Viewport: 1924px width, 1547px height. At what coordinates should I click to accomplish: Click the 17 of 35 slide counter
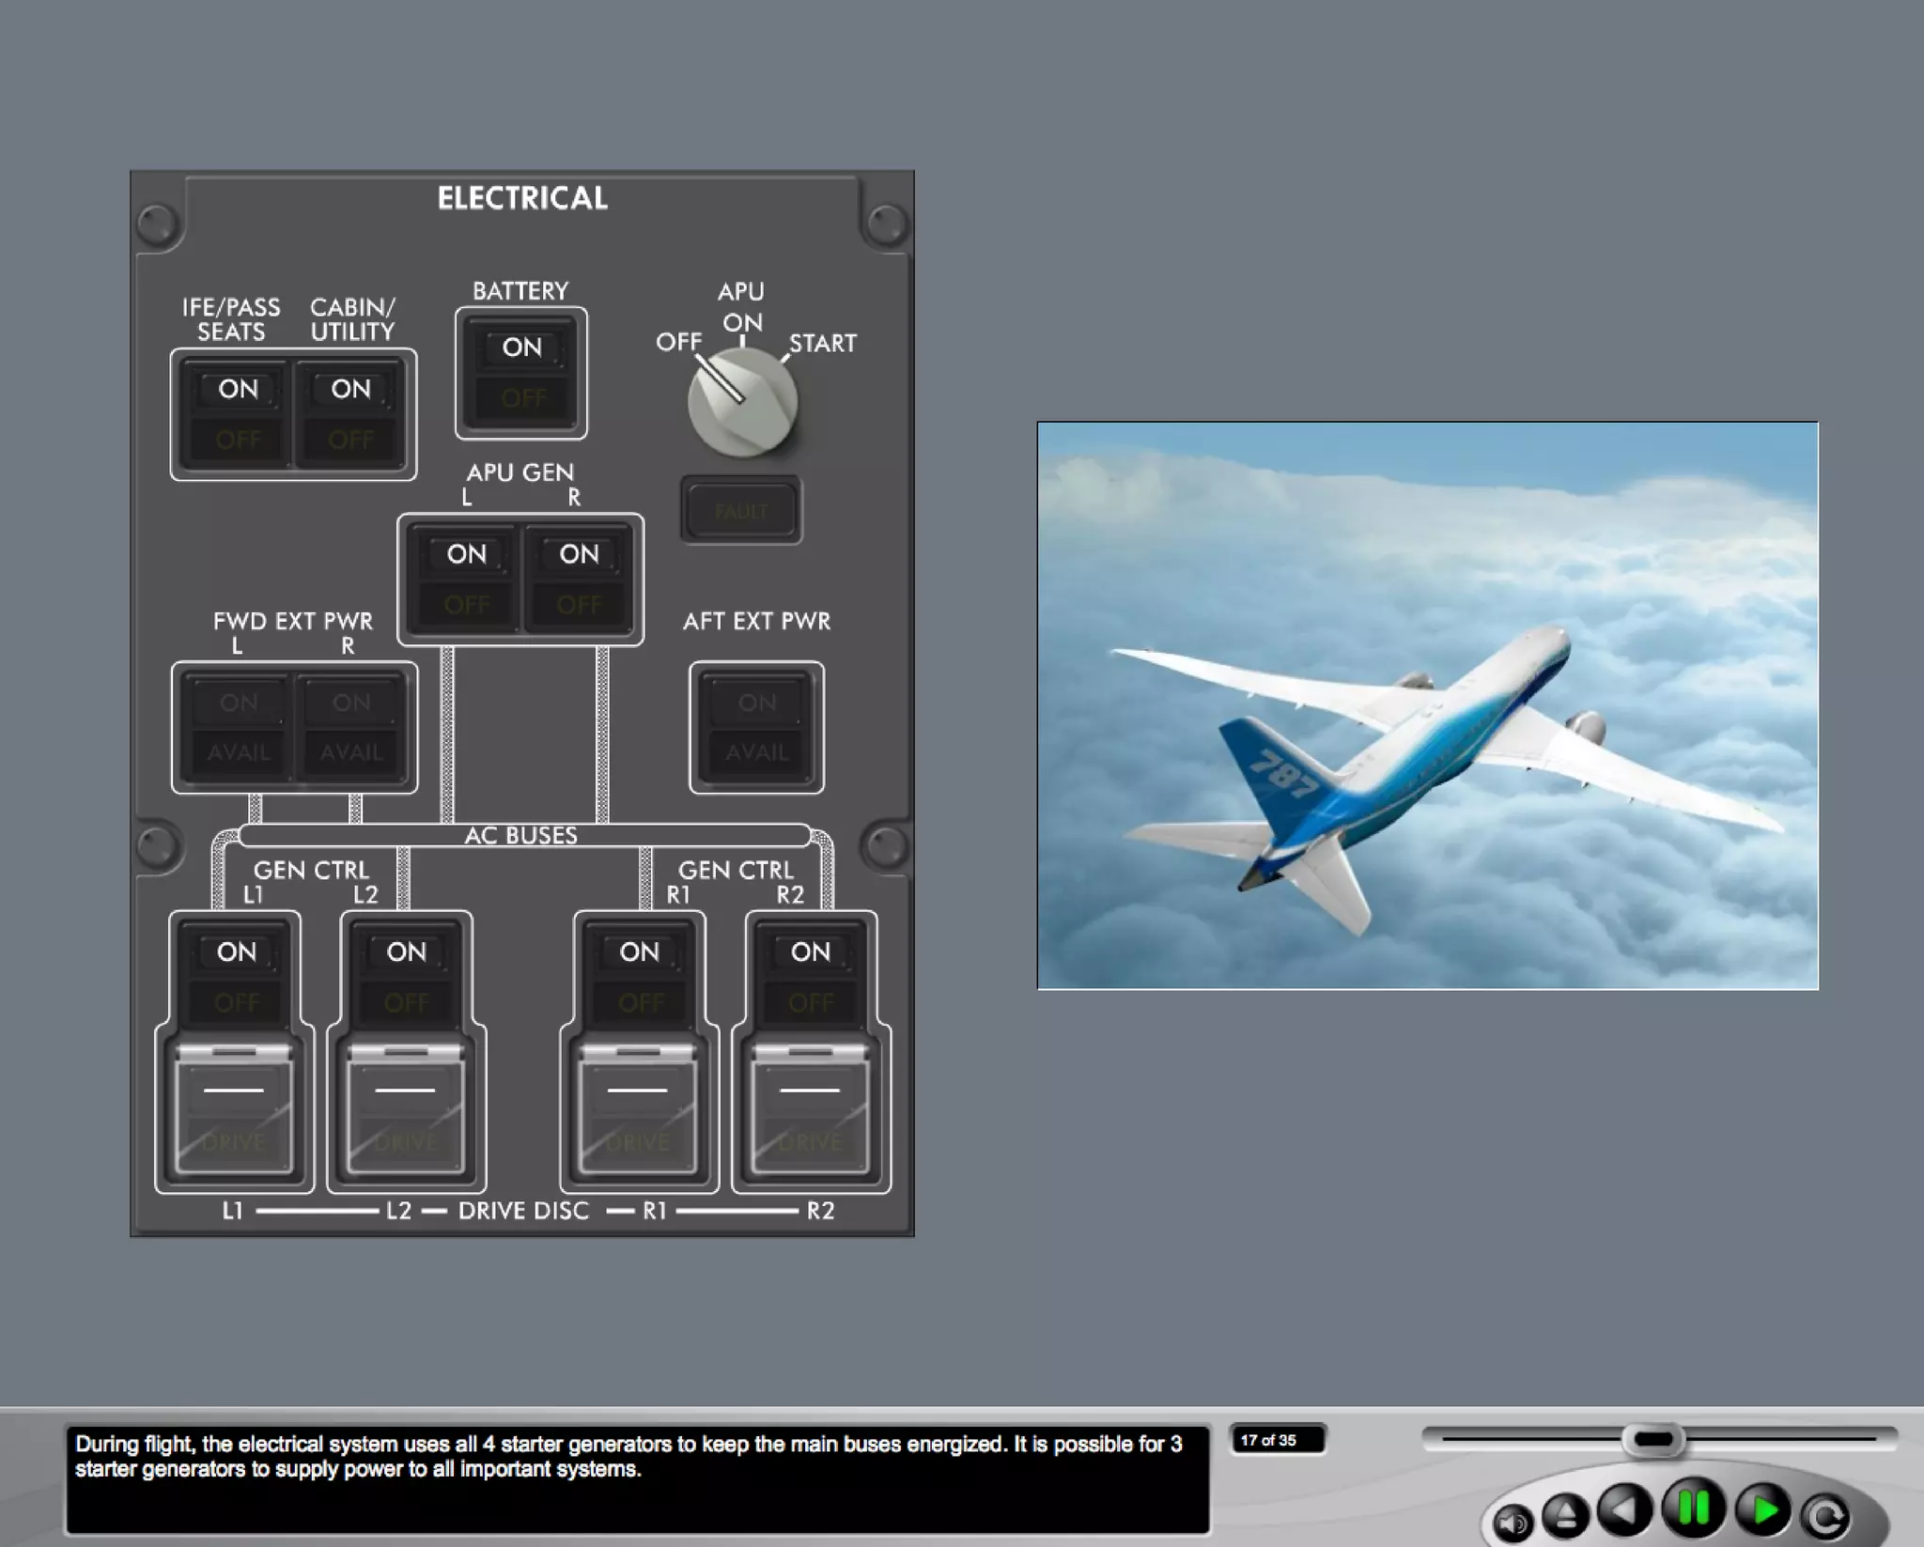point(1279,1440)
